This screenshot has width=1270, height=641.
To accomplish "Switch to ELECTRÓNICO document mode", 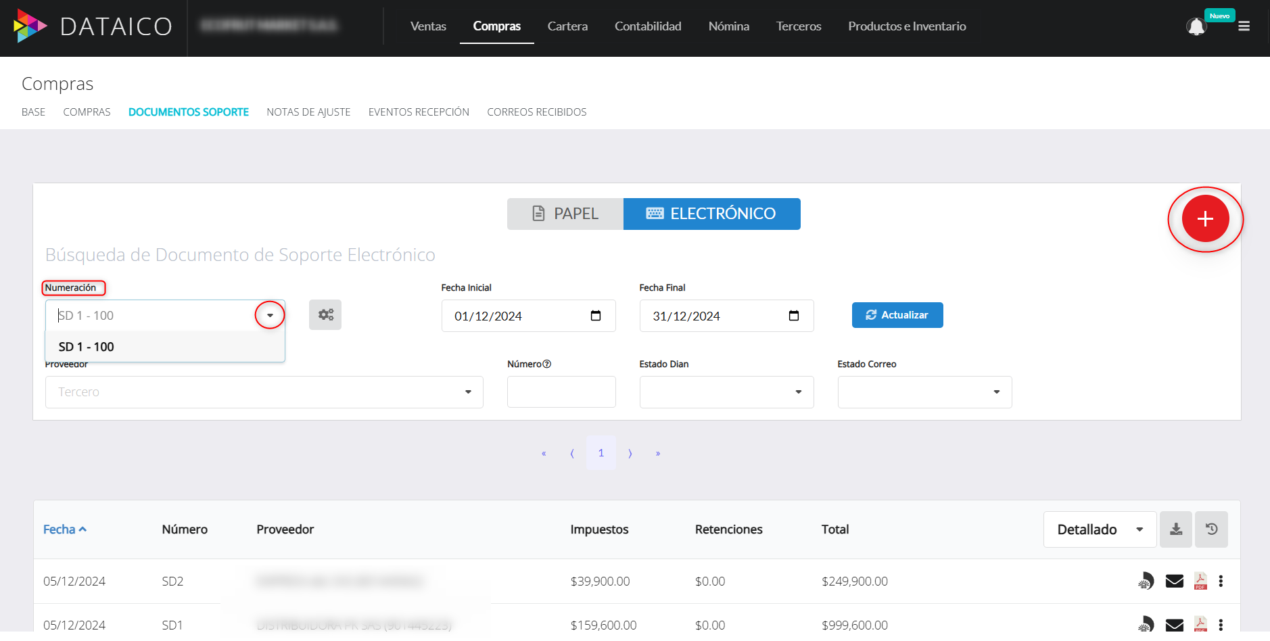I will (711, 214).
